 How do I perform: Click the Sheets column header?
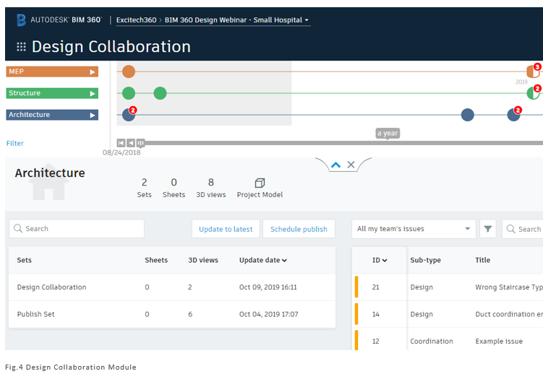[x=156, y=260]
